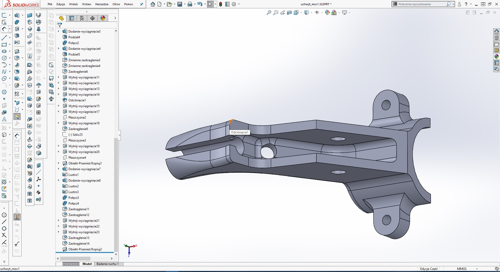Select the Spline sketch tool
The height and width of the screenshot is (272, 500).
tap(4, 72)
